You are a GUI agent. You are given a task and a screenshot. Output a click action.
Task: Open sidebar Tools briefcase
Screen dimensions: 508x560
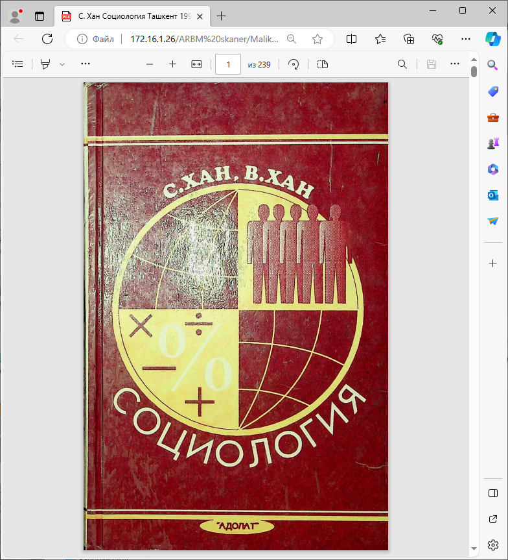coord(493,117)
